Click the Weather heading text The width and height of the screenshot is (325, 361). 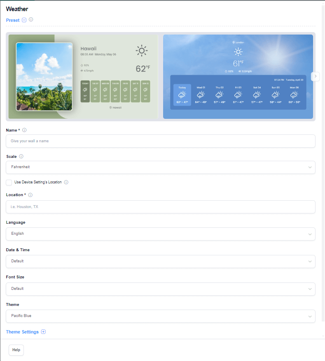pos(17,9)
